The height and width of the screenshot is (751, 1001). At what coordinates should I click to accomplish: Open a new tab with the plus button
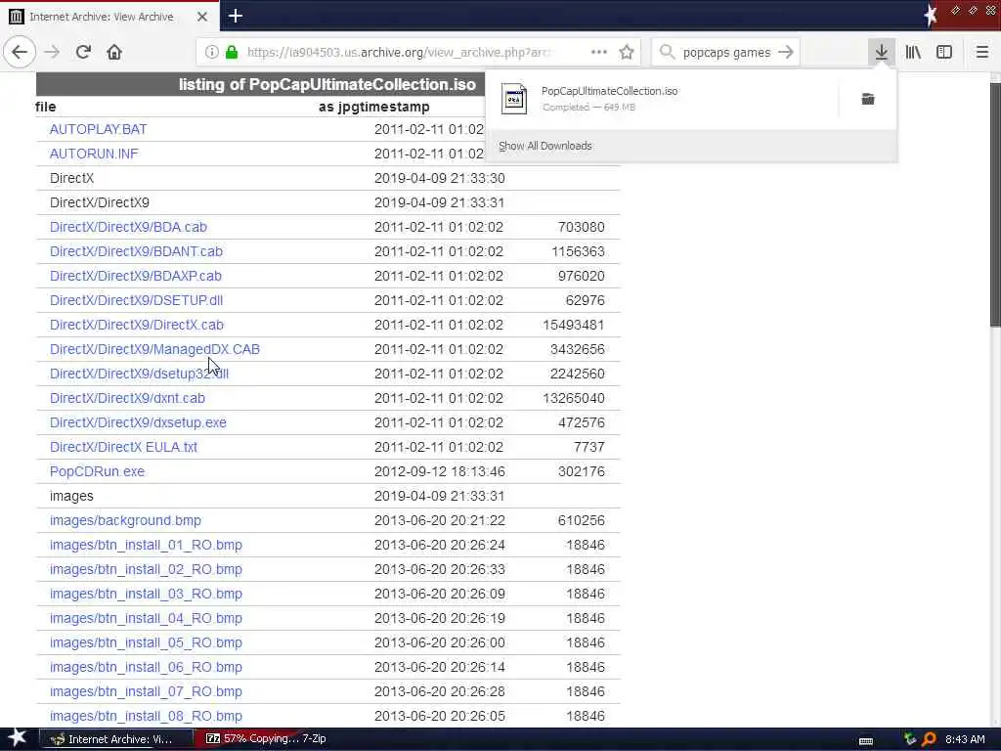click(236, 16)
